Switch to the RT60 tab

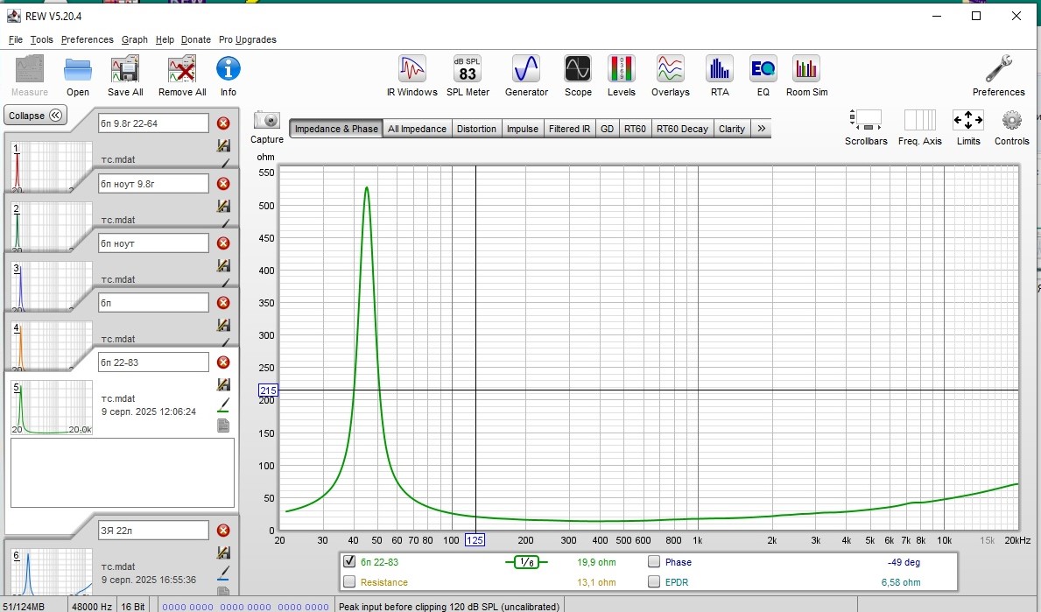tap(635, 129)
